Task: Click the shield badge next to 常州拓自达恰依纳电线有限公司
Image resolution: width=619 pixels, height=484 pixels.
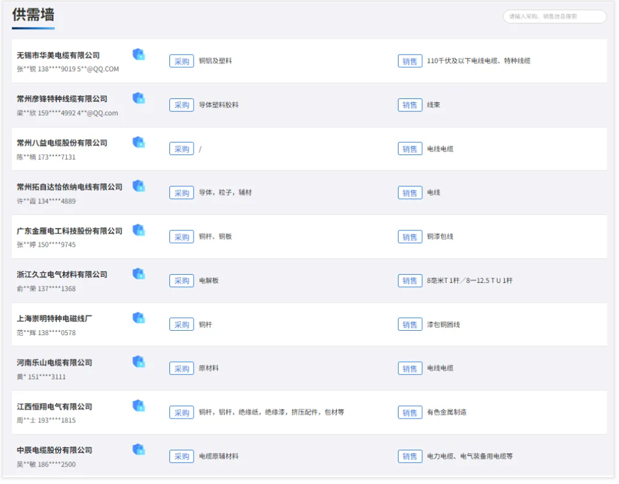Action: tap(139, 186)
